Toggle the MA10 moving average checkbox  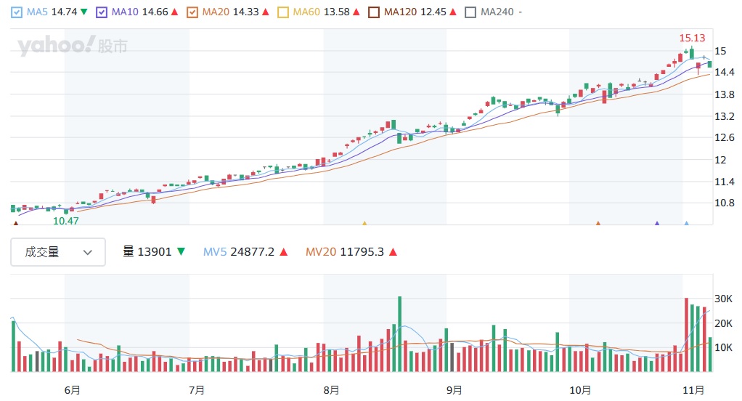pyautogui.click(x=102, y=12)
